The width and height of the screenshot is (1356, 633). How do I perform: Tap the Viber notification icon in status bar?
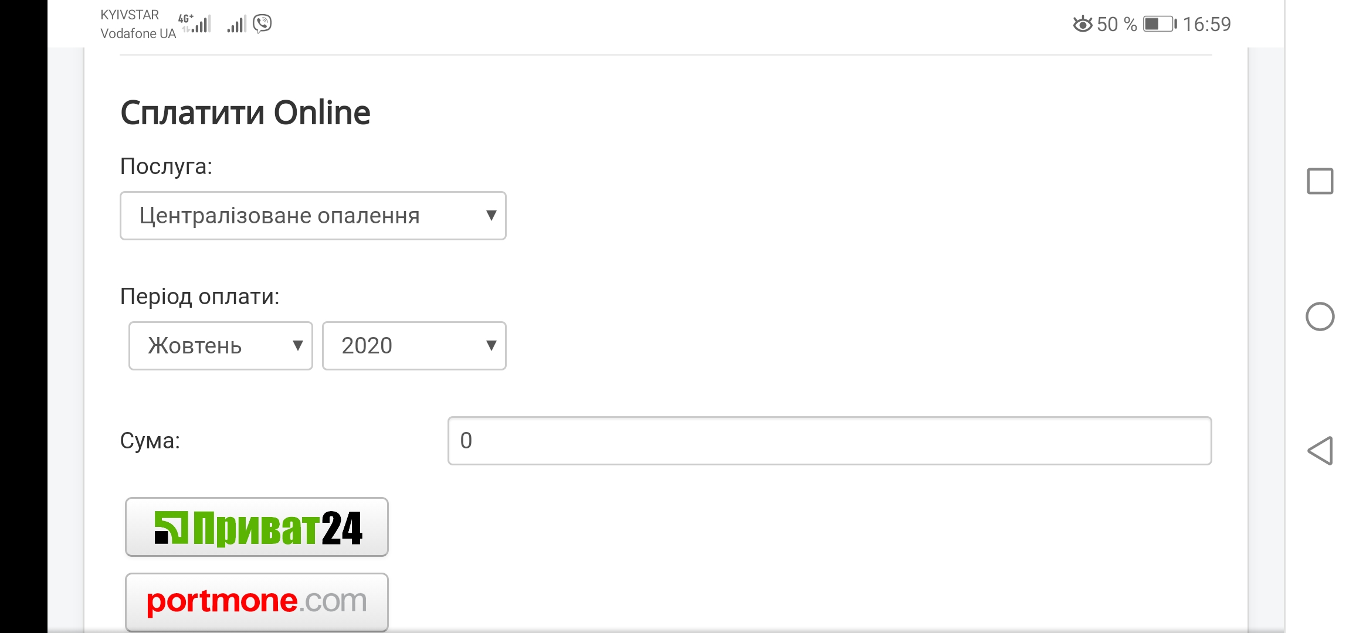click(262, 23)
